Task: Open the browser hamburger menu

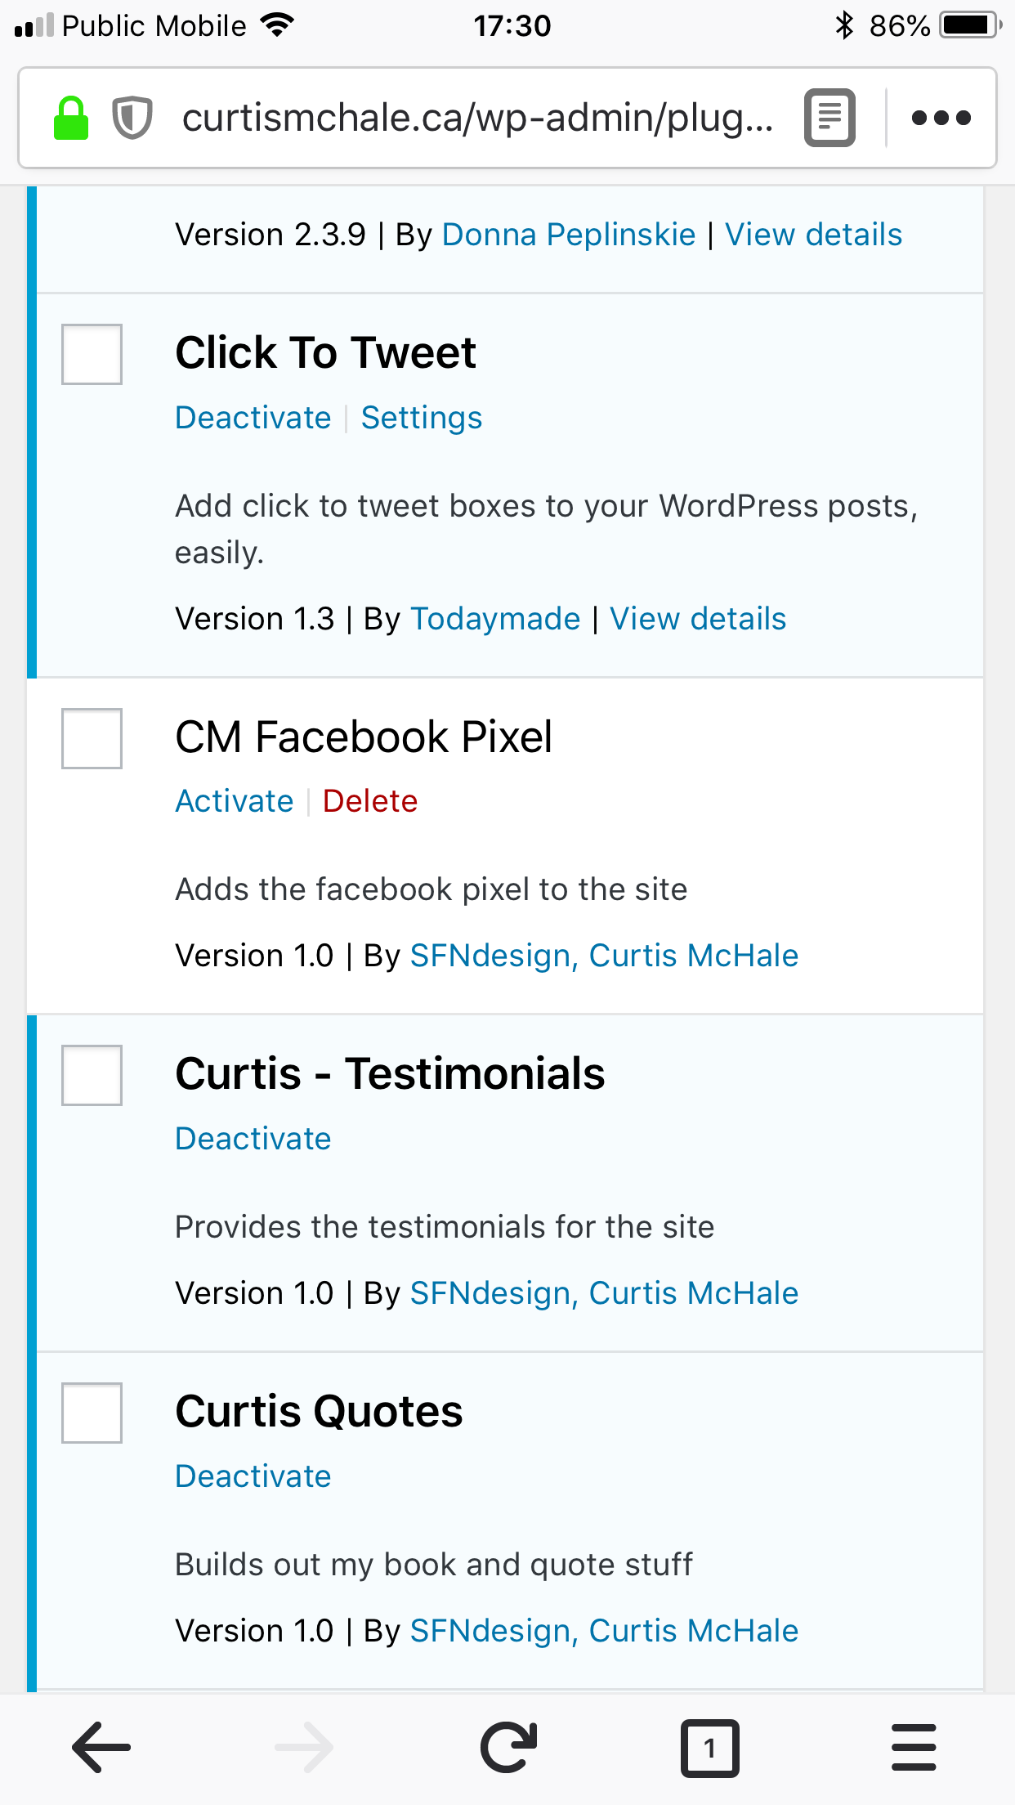Action: (x=914, y=1747)
